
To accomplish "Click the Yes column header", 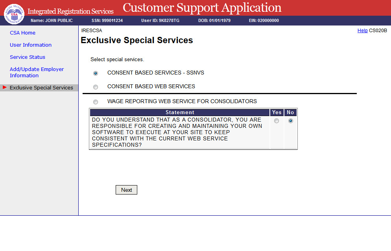I will pos(277,112).
